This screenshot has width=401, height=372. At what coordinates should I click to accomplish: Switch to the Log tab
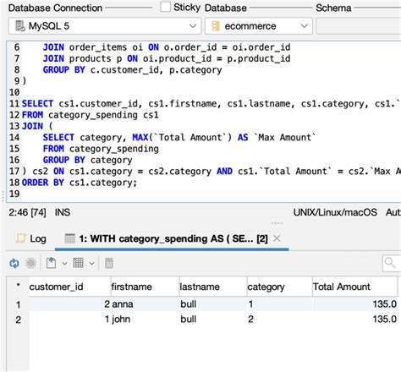(30, 239)
